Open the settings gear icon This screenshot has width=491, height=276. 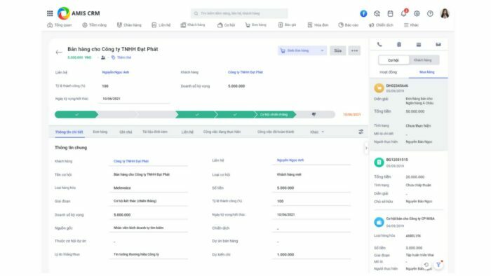coord(417,13)
